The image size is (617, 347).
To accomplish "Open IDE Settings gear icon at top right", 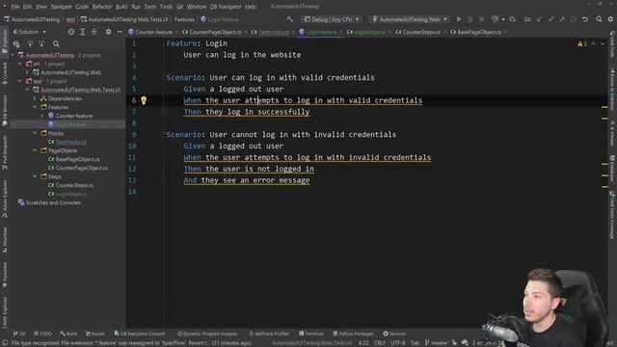I will pos(610,19).
